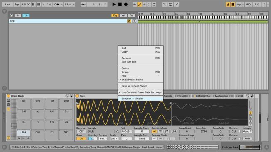This screenshot has height=152, width=271.
Task: Arm the round Record button
Action: [x=126, y=5]
